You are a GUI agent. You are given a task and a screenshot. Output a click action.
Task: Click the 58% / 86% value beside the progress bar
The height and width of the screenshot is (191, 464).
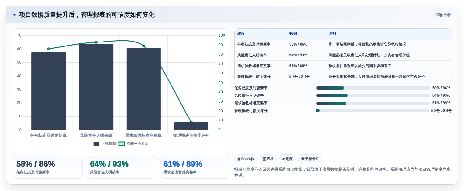441,88
